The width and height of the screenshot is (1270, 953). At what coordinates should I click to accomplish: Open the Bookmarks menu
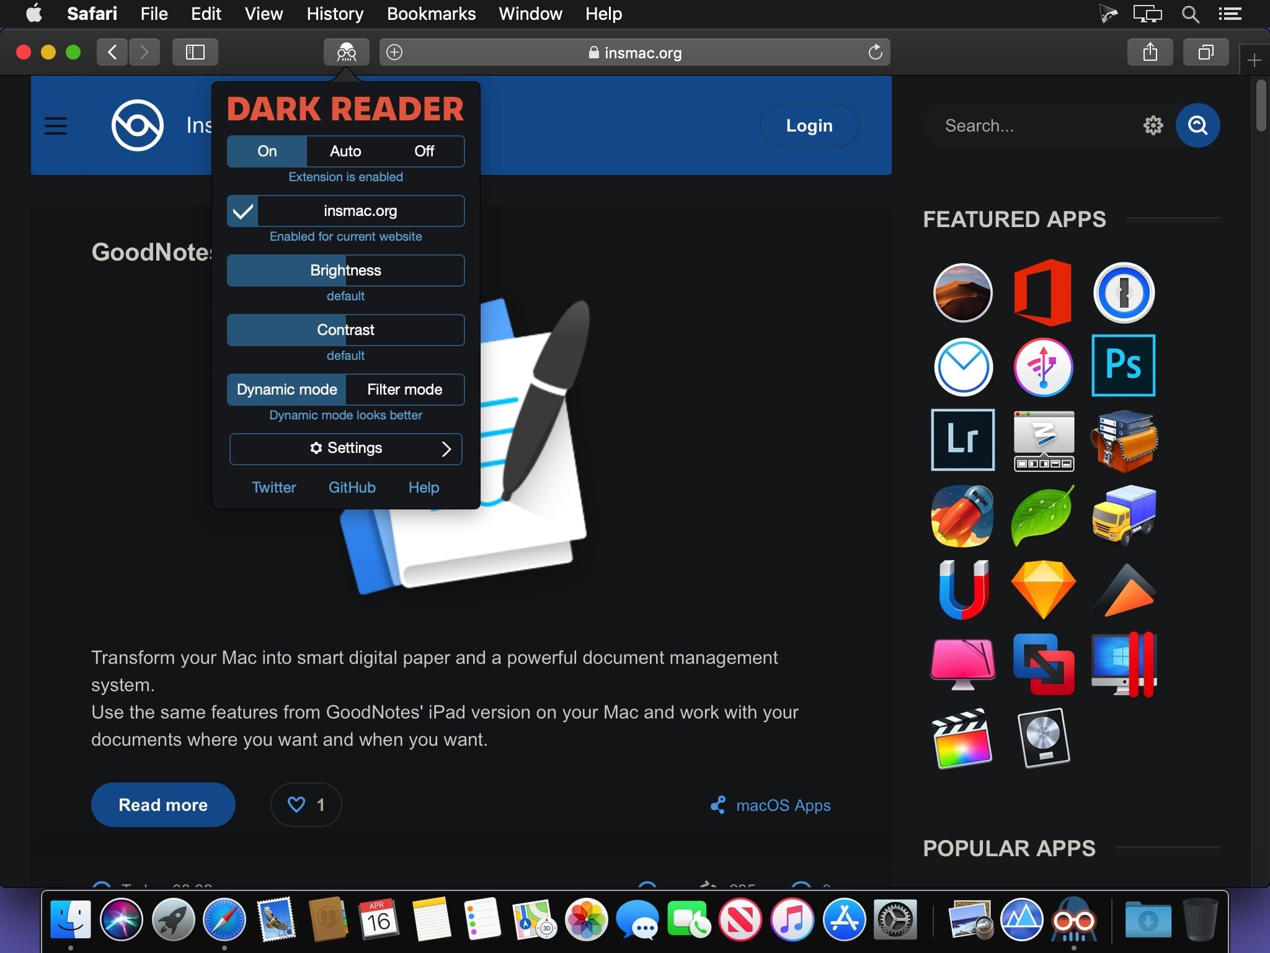[431, 14]
